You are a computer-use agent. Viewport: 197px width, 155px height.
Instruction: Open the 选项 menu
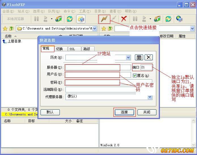pyautogui.click(x=39, y=11)
